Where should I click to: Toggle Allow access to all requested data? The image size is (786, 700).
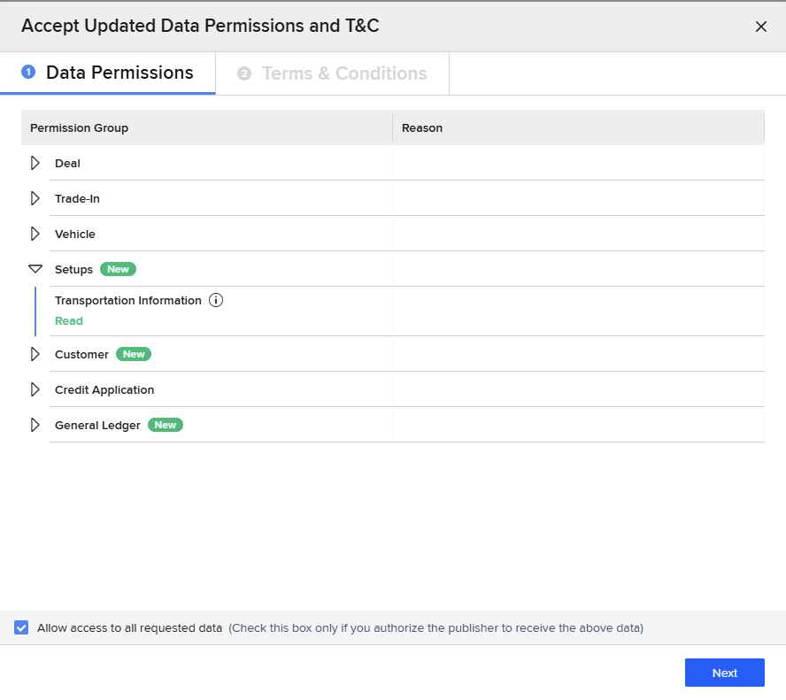(x=21, y=627)
